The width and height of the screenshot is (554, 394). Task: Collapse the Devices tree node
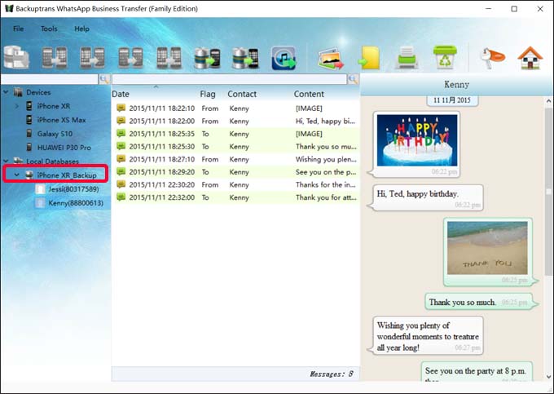click(6, 92)
